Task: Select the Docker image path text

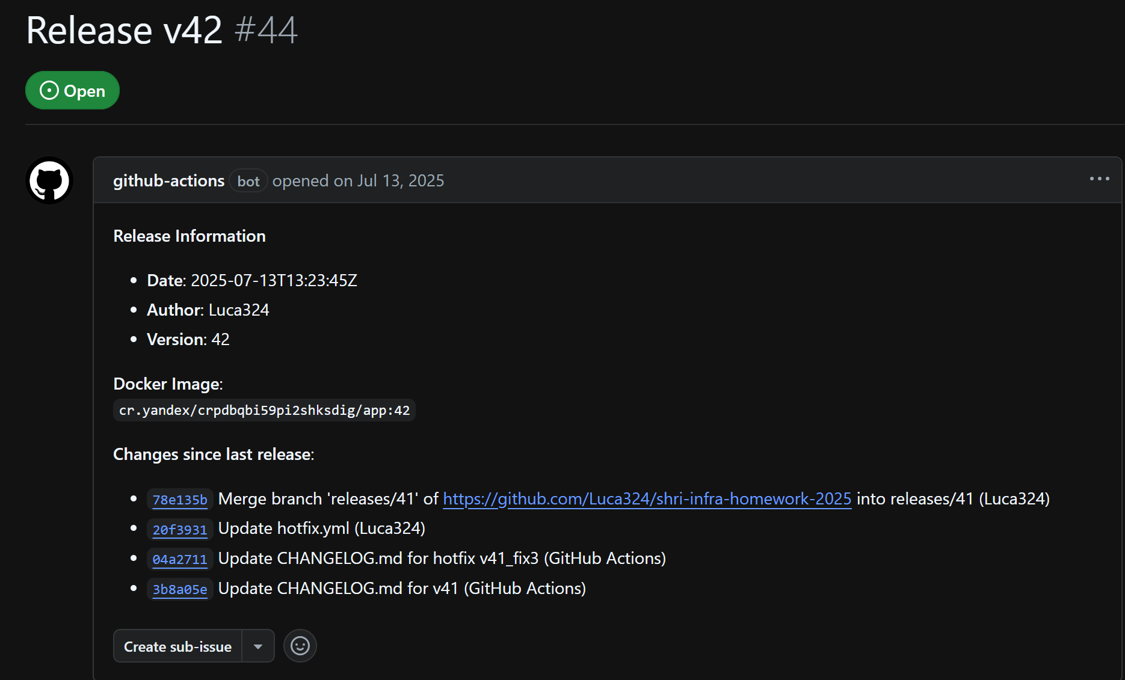Action: (x=264, y=410)
